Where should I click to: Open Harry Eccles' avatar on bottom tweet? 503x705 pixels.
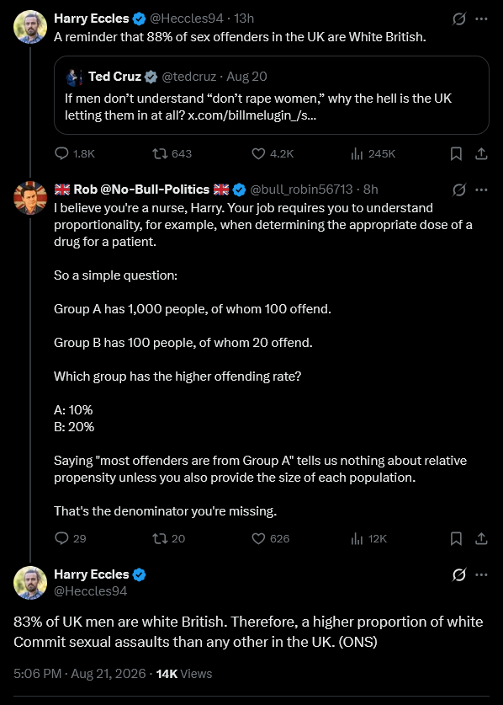[x=30, y=582]
